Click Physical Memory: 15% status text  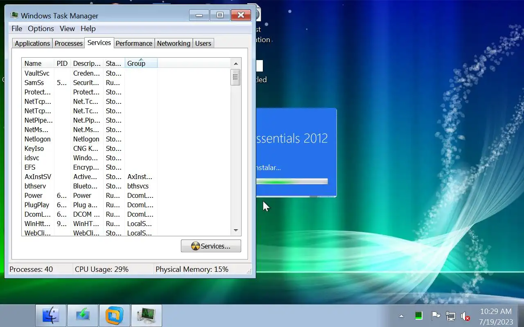192,269
